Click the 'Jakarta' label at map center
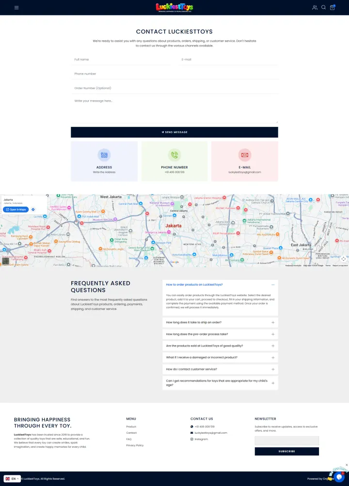Image resolution: width=349 pixels, height=486 pixels. click(173, 226)
